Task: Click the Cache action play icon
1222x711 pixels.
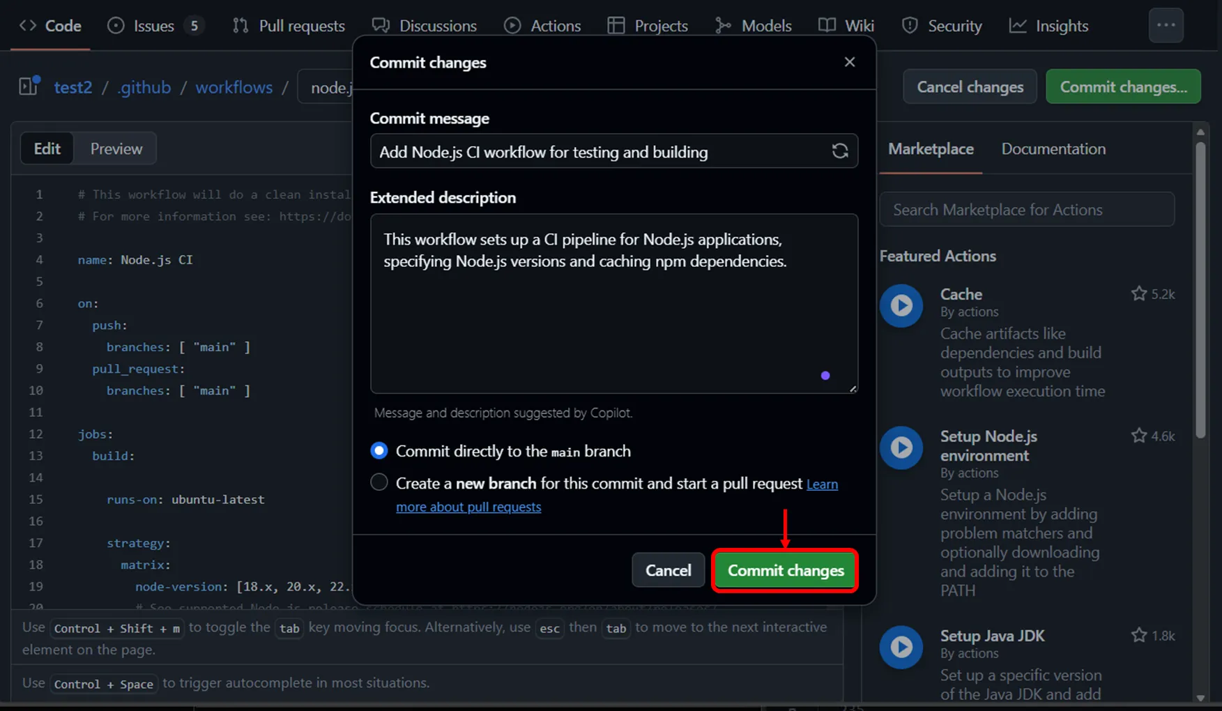Action: pos(901,305)
